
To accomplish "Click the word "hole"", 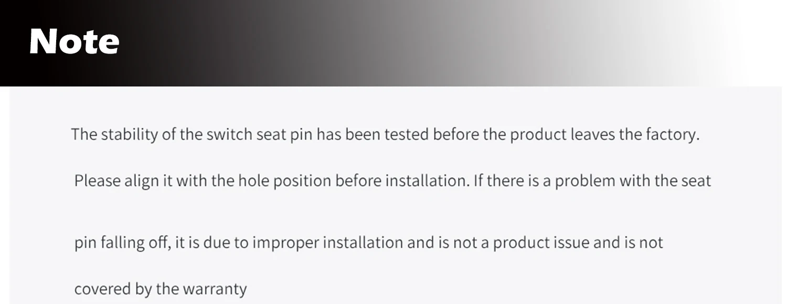I will [x=253, y=181].
